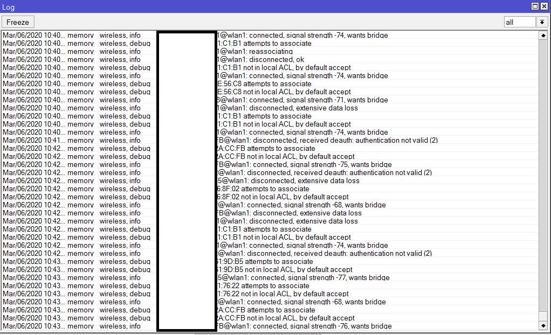Select 'FB@wlan1: disconnected, extensive data loss' row
The width and height of the screenshot is (551, 335).
(x=270, y=213)
